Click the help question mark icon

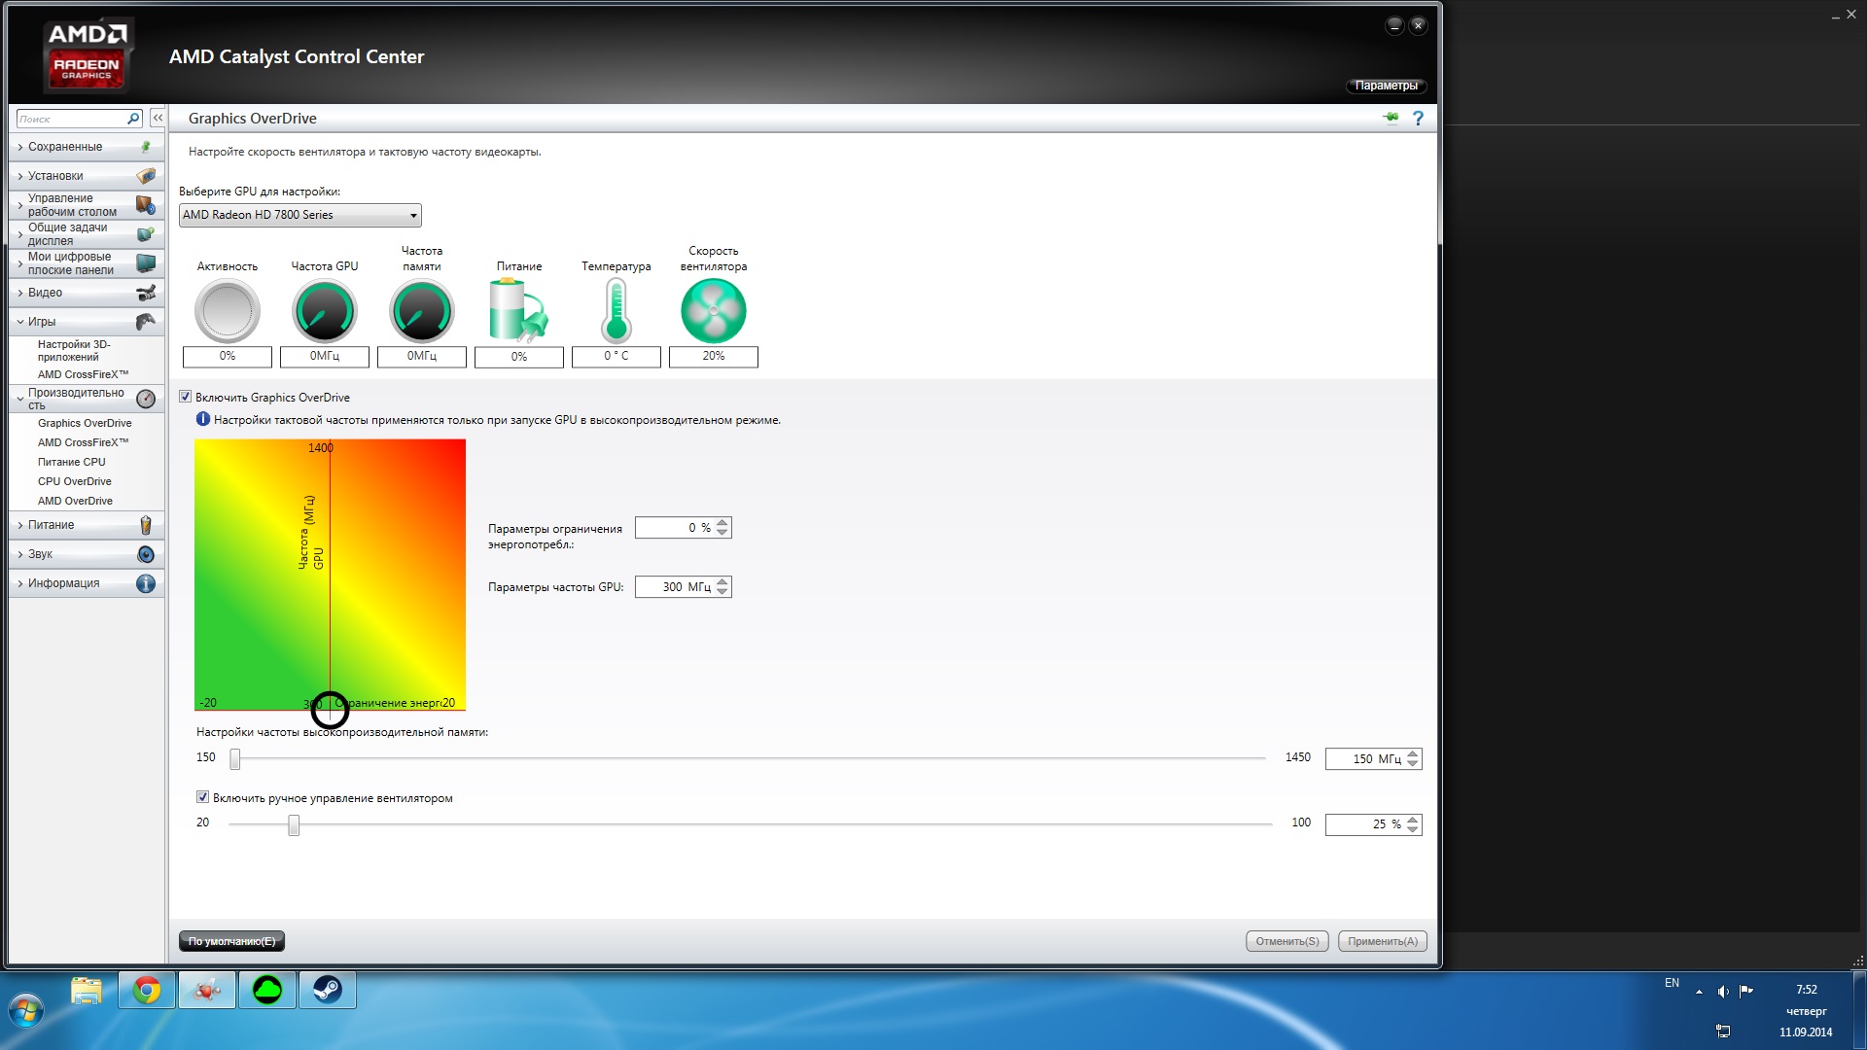coord(1418,118)
